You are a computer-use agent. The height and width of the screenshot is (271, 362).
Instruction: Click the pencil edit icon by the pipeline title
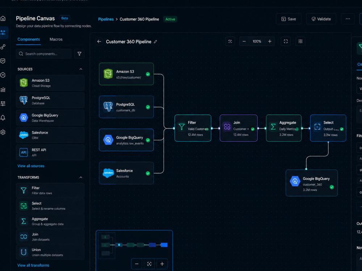[x=155, y=42]
